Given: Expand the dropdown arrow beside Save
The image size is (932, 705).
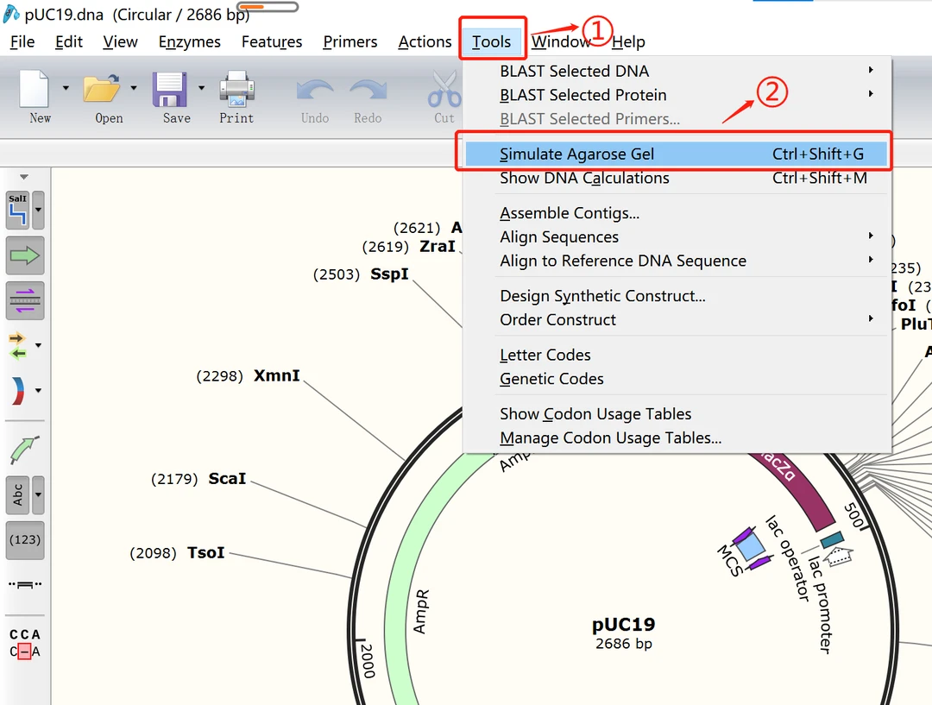Looking at the screenshot, I should [202, 88].
